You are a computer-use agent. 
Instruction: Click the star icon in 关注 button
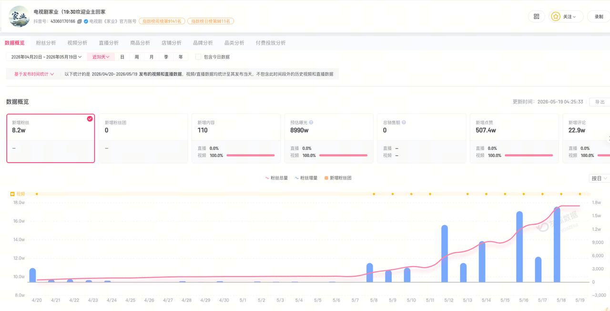(x=556, y=16)
